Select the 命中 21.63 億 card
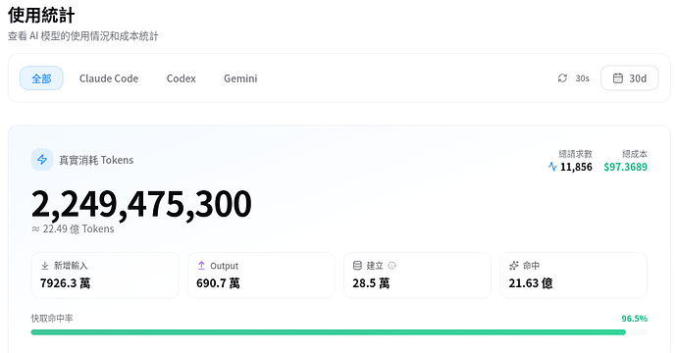 (573, 276)
